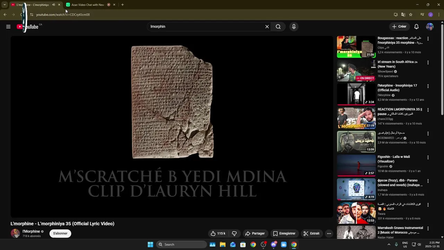
Task: Go back with the browser back arrow
Action: (5, 15)
